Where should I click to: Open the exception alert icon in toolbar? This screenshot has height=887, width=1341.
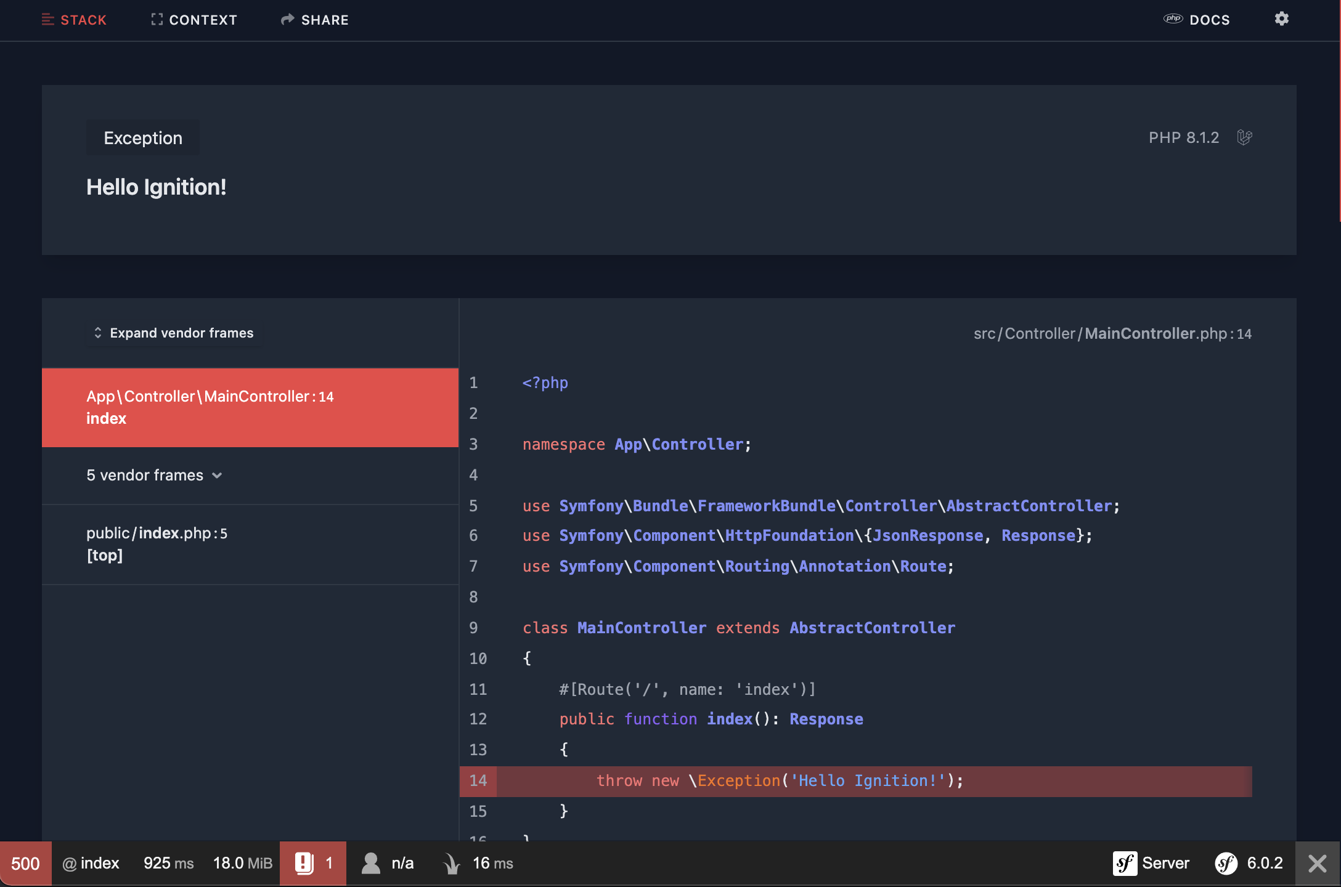(304, 863)
